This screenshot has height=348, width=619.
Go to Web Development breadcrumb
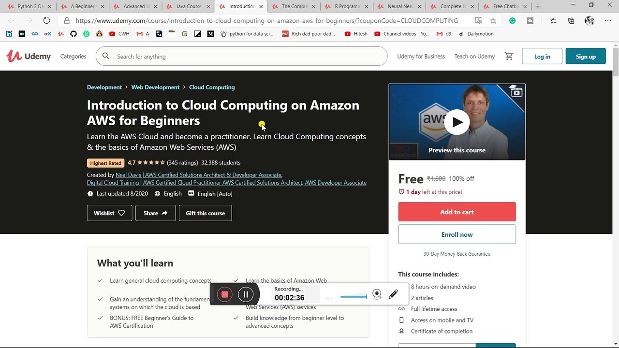(x=155, y=87)
